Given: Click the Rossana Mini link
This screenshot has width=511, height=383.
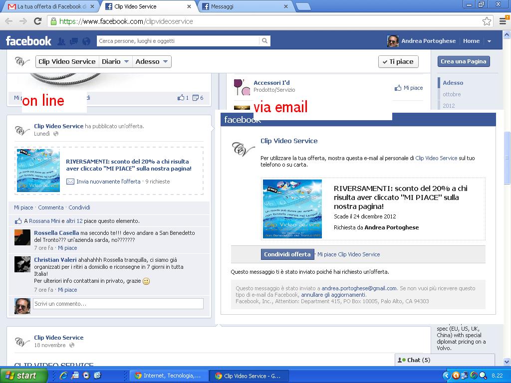Looking at the screenshot, I should coord(44,221).
